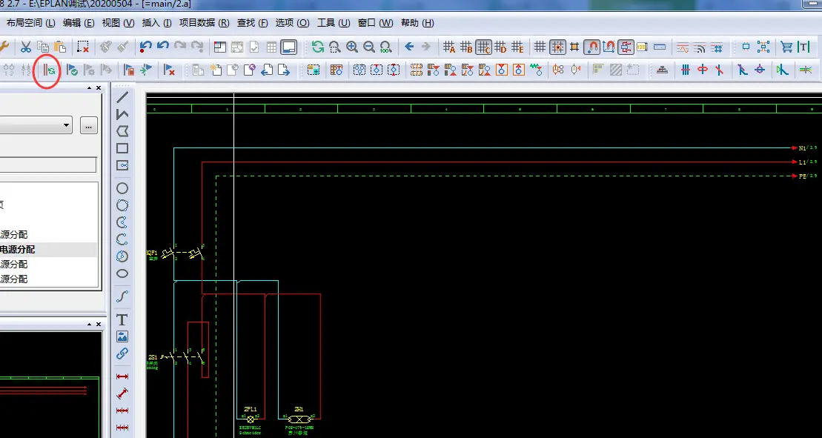This screenshot has height=438, width=822.
Task: Open the 工具 menu
Action: tap(333, 23)
